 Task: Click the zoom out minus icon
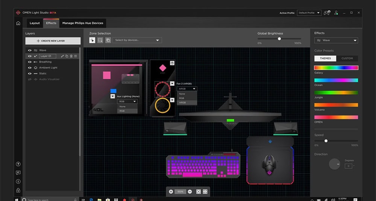[190, 192]
